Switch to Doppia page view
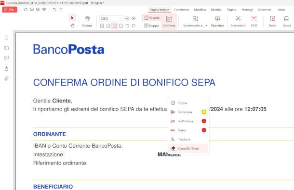Screen dimensions: 294x190 [x=151, y=25]
